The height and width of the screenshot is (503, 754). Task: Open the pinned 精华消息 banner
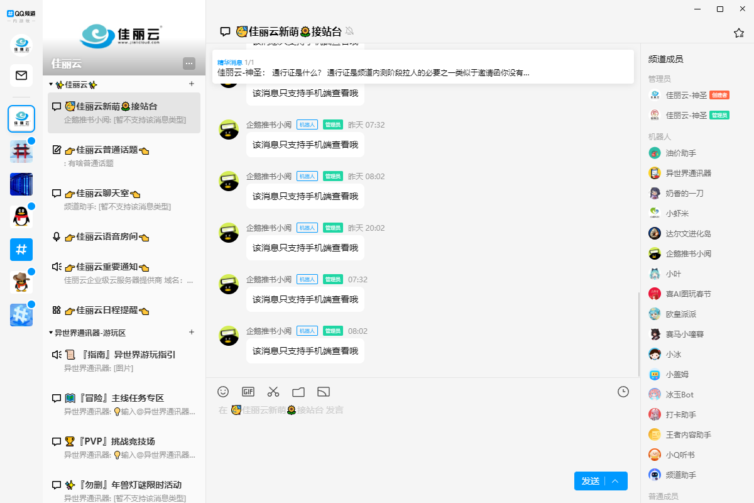[x=423, y=67]
